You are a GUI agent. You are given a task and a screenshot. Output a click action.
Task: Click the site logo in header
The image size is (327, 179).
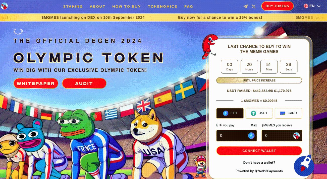pyautogui.click(x=4, y=6)
